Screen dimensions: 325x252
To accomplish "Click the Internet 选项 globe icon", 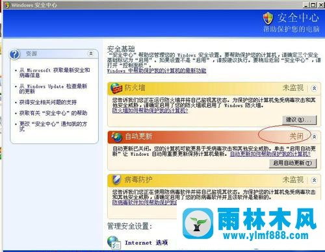I will (114, 242).
